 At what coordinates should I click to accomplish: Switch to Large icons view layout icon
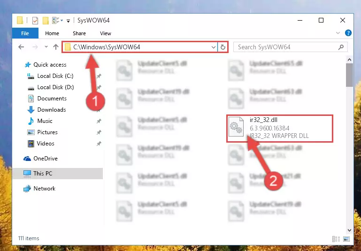tap(346, 239)
